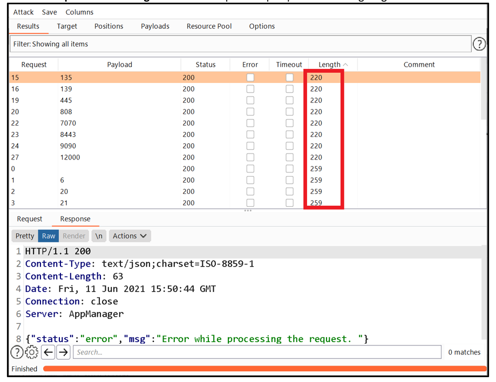Click the Length column sort arrow
This screenshot has height=382, width=496.
click(345, 65)
